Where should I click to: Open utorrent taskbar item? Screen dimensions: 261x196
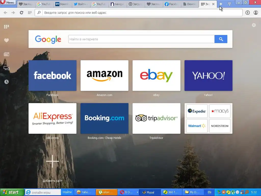point(107,192)
